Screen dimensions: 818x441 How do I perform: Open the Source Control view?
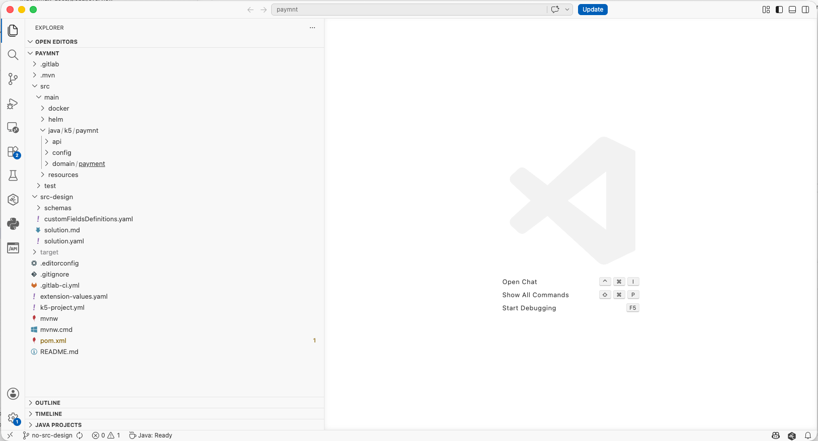pyautogui.click(x=13, y=79)
